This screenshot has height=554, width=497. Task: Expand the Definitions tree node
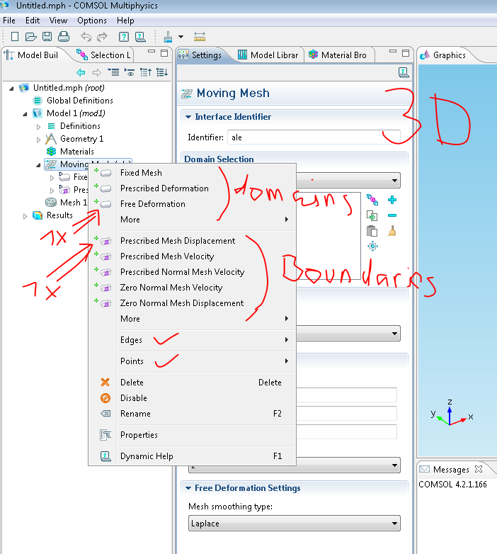pos(39,126)
